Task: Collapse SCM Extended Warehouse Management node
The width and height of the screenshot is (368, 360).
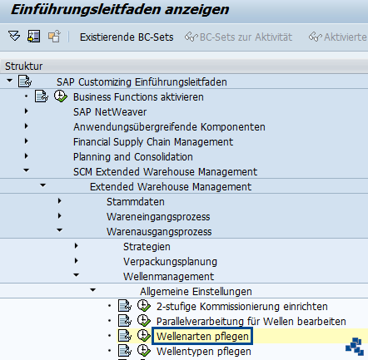Action: [27, 170]
